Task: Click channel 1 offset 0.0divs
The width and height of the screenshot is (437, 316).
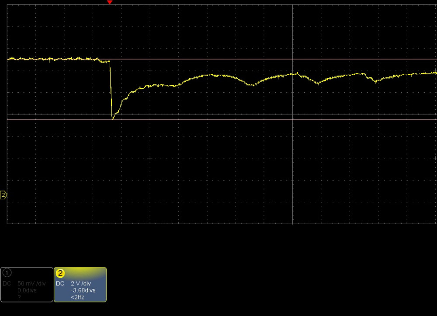Action: (26, 290)
